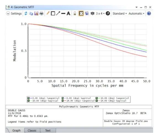The image size is (162, 135).
Task: Open the window options dropdown arrow
Action: [x=137, y=7]
